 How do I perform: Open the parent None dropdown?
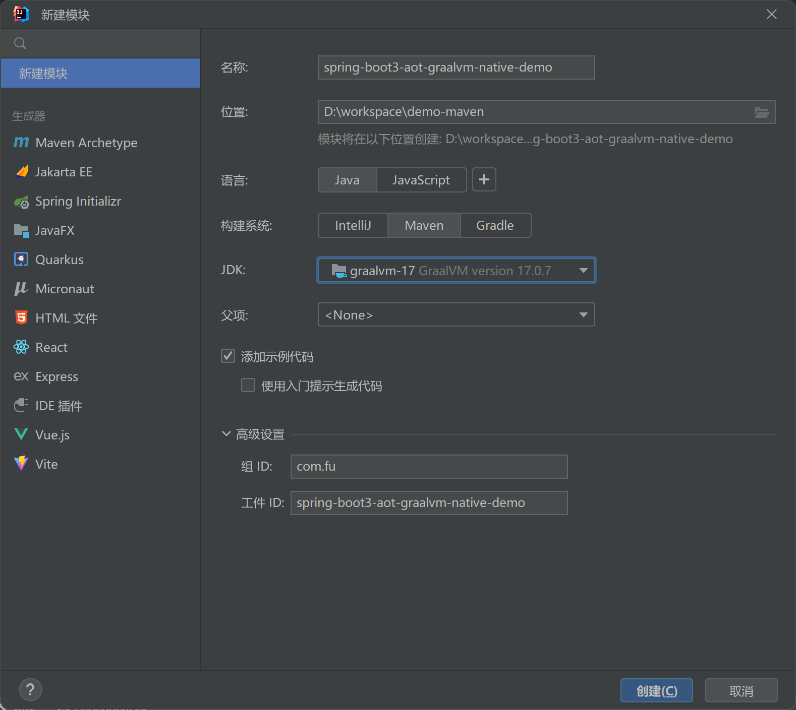click(457, 315)
